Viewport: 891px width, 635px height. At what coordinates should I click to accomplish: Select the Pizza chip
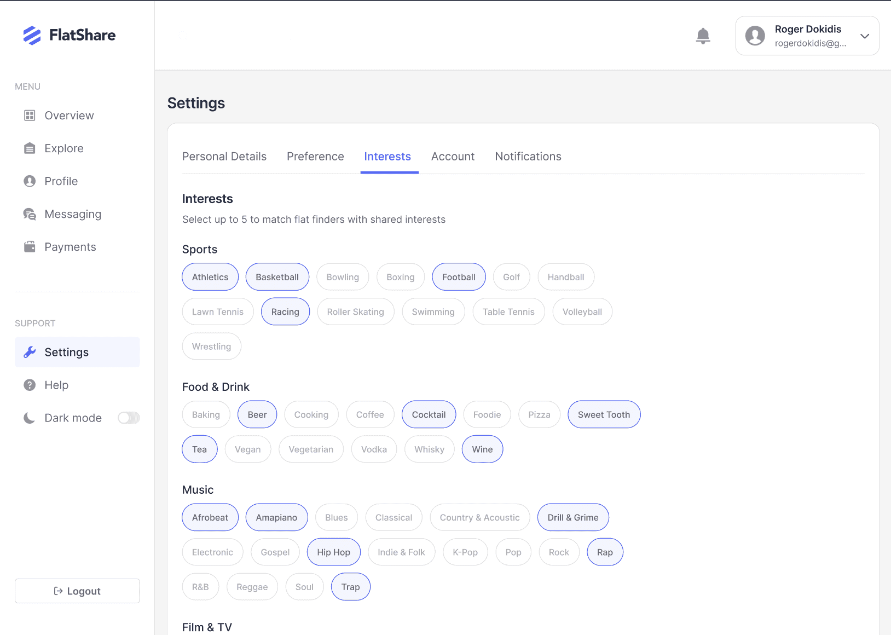click(x=539, y=414)
